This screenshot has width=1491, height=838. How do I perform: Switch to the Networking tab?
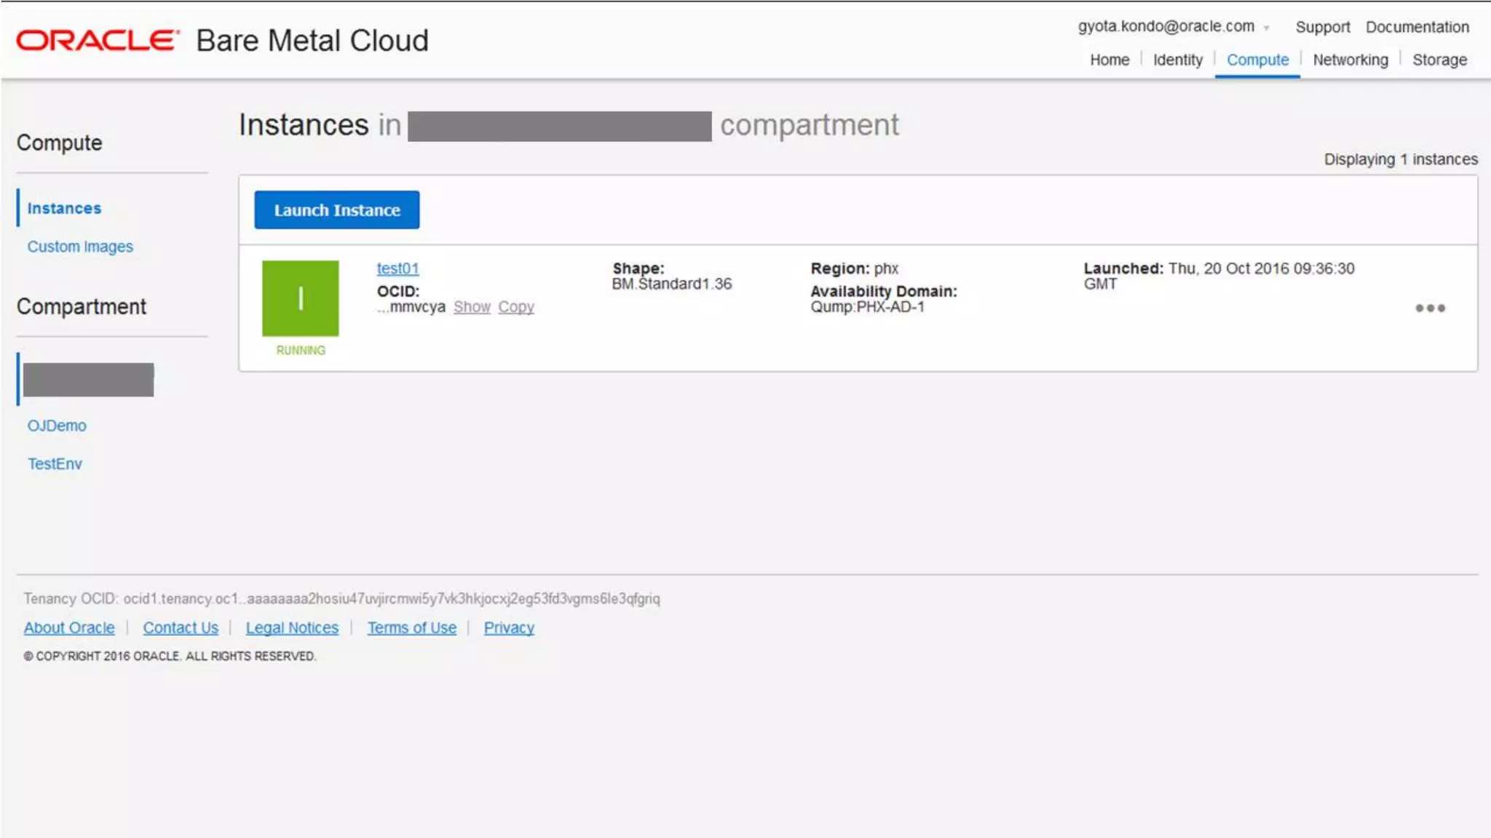(x=1350, y=60)
